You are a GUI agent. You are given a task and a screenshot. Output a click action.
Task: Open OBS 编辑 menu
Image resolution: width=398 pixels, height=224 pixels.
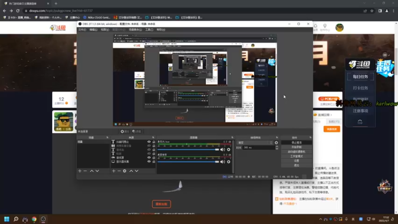94,30
